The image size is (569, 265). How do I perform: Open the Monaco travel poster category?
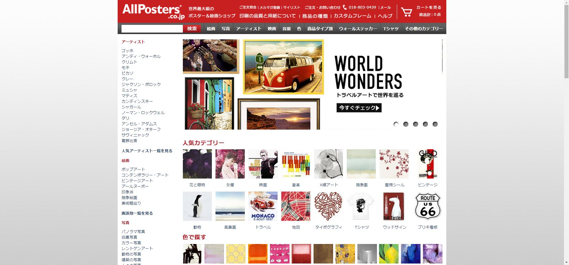point(263,206)
